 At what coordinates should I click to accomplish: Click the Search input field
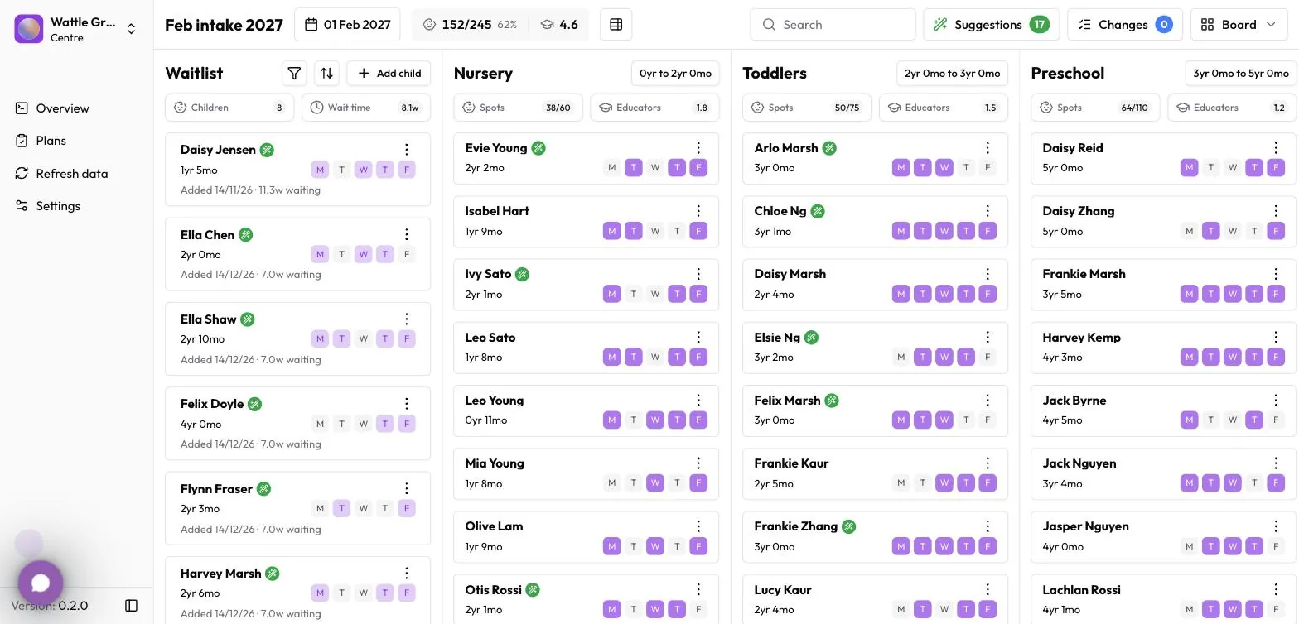pyautogui.click(x=833, y=25)
